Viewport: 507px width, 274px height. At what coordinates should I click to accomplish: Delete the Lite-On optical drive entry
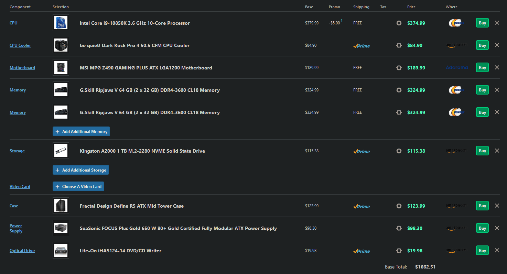(497, 250)
